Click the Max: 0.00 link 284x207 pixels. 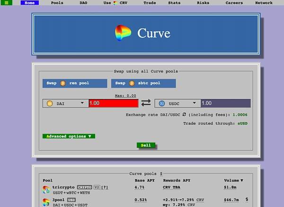click(x=125, y=96)
